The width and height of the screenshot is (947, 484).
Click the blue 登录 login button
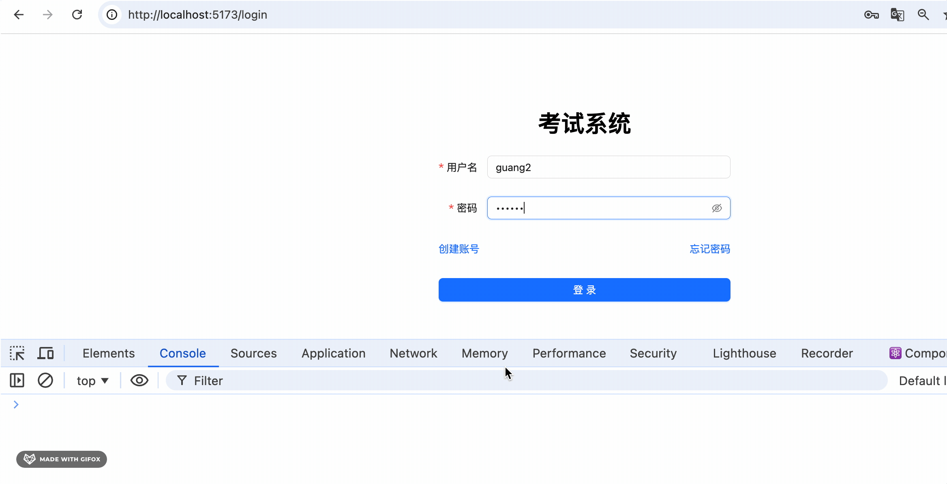(584, 290)
